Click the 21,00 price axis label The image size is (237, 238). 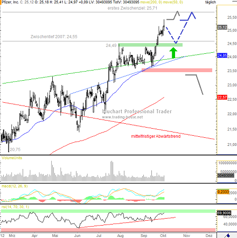point(232,144)
